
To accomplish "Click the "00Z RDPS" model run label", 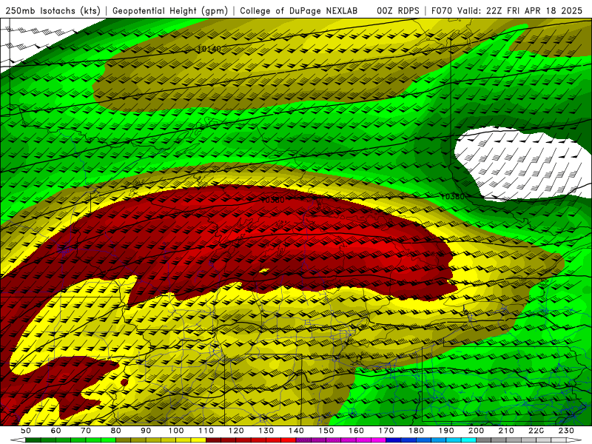I will point(398,10).
